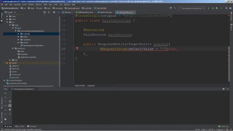
Task: Open the VCS menu
Action: point(61,5)
